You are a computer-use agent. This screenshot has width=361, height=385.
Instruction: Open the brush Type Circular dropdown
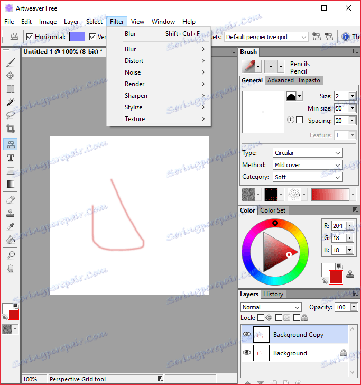(x=307, y=153)
